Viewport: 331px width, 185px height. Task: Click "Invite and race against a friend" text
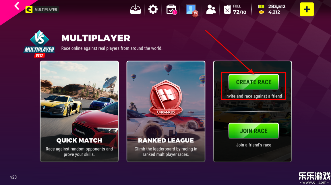tap(253, 96)
